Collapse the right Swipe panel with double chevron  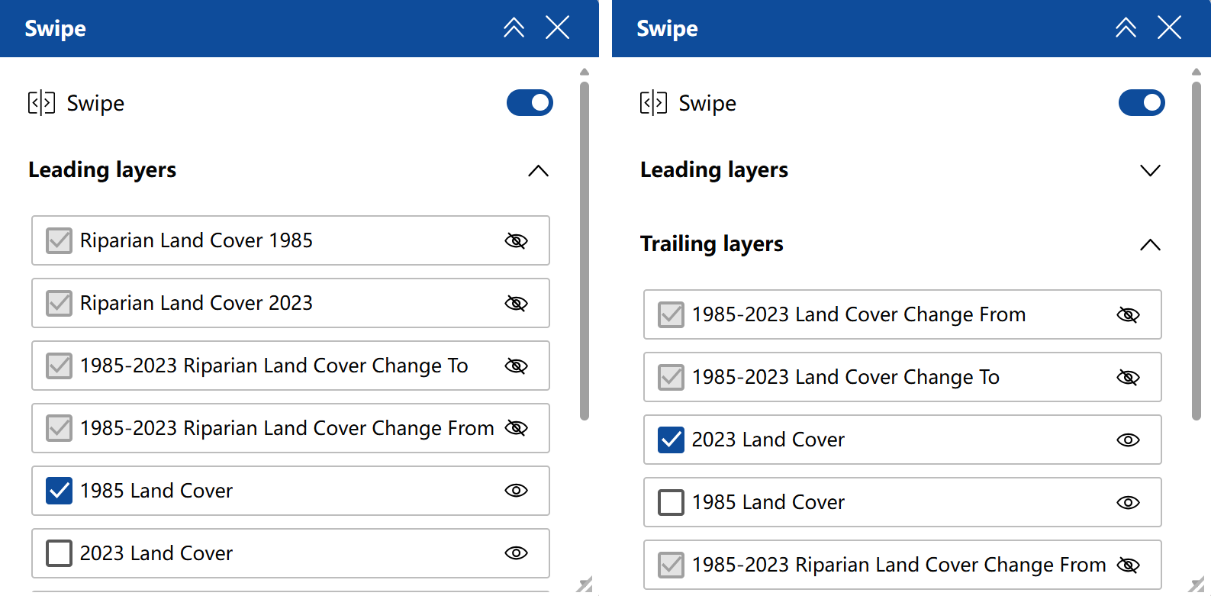tap(1126, 28)
